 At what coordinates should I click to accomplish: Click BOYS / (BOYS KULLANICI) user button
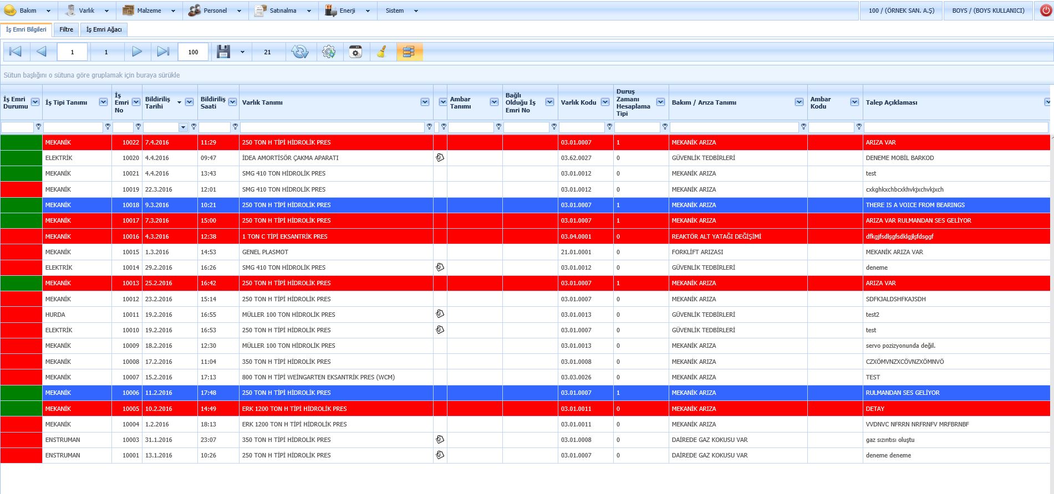(x=988, y=11)
